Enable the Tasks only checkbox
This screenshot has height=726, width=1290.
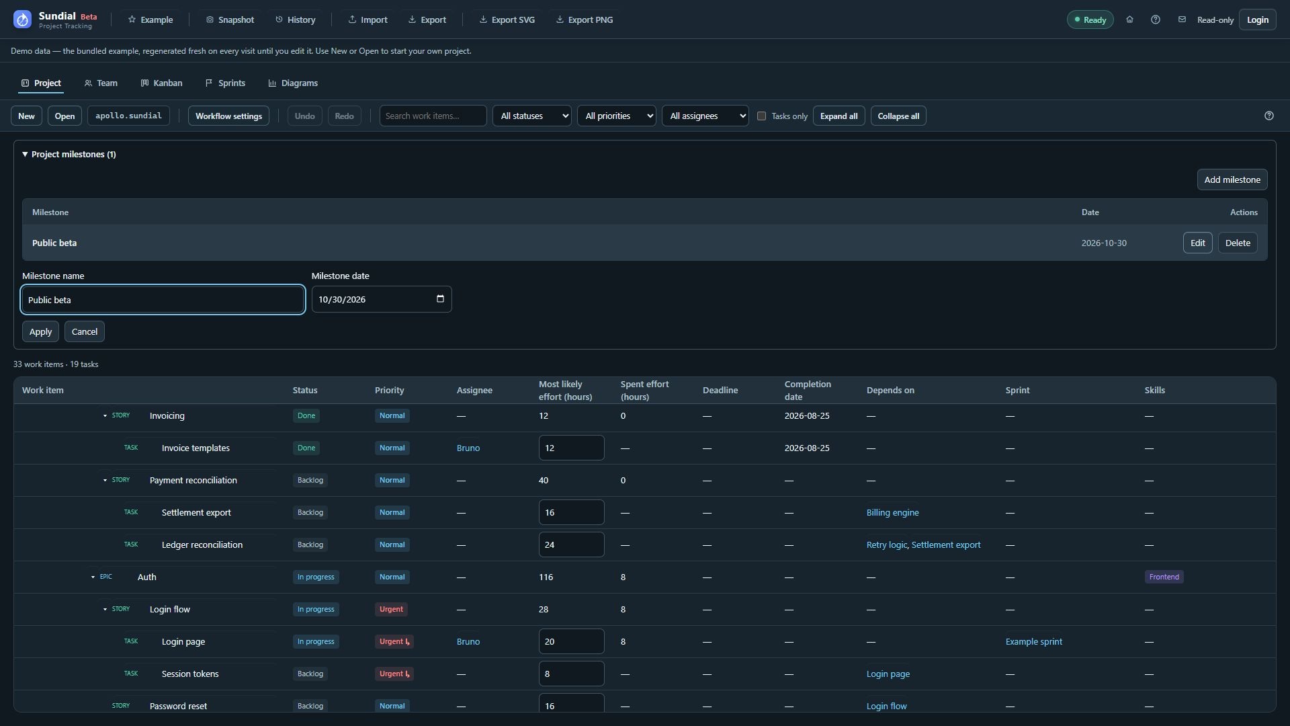[x=761, y=116]
